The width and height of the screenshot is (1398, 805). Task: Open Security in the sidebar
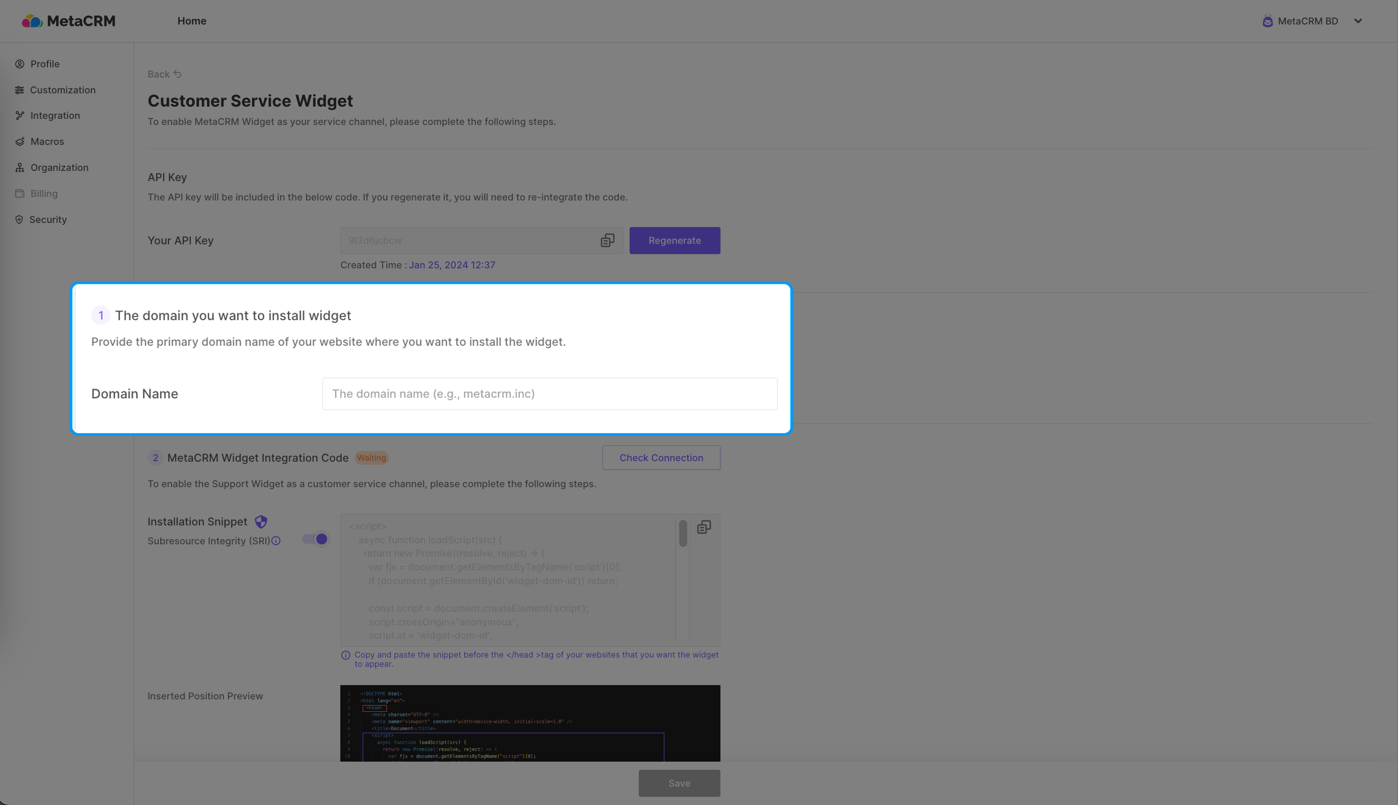pyautogui.click(x=48, y=219)
